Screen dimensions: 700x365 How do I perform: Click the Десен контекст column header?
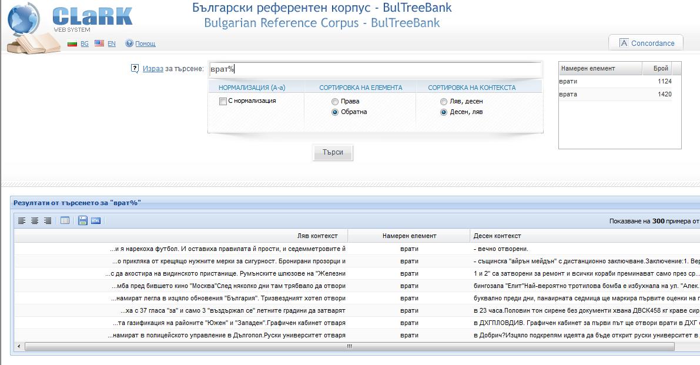pyautogui.click(x=585, y=236)
